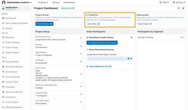Click the End of Project icon
The image size is (188, 110).
point(3,102)
